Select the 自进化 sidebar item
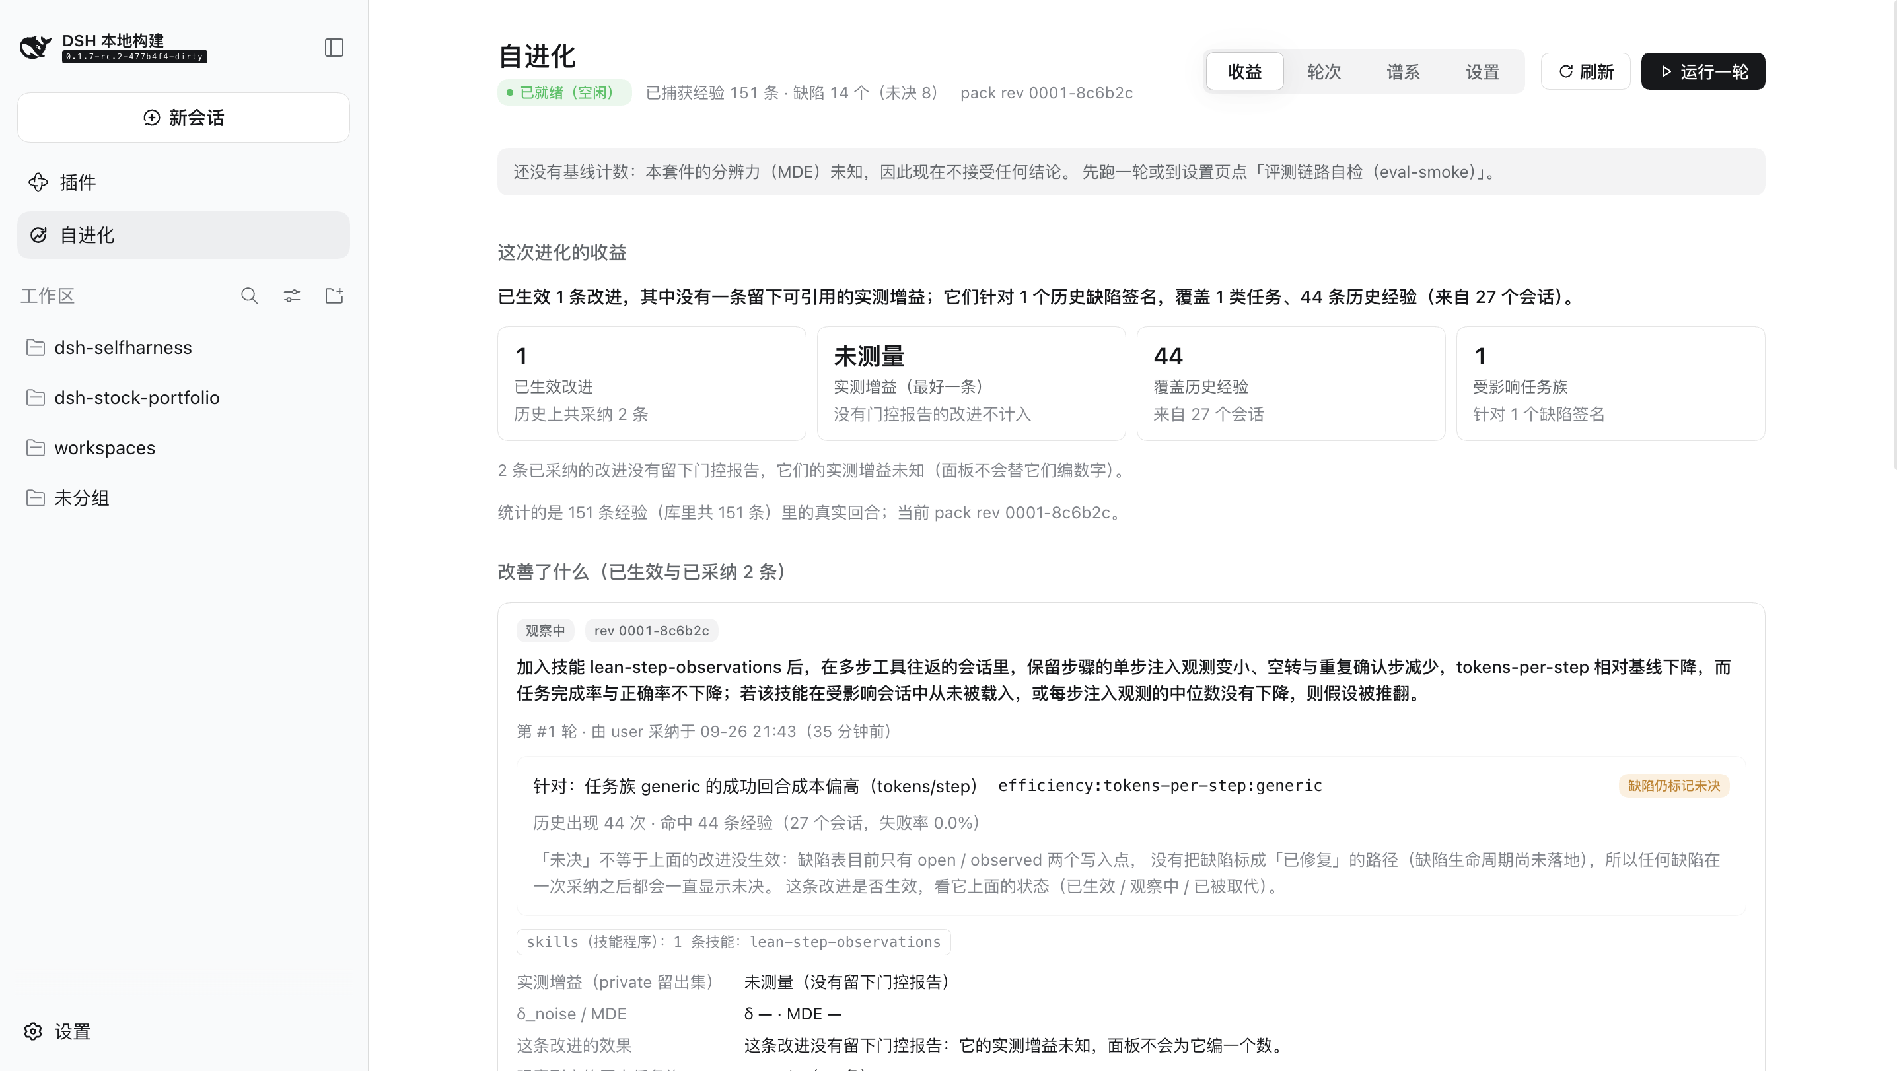The width and height of the screenshot is (1897, 1071). (x=184, y=235)
